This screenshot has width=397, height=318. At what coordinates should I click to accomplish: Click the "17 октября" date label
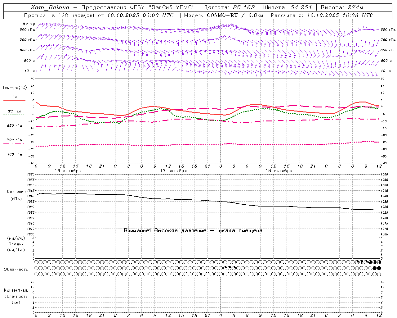point(173,171)
